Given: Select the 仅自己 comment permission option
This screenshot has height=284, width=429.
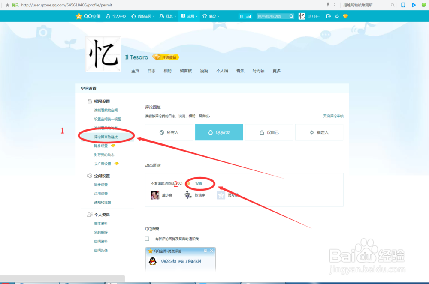Looking at the screenshot, I should 269,132.
